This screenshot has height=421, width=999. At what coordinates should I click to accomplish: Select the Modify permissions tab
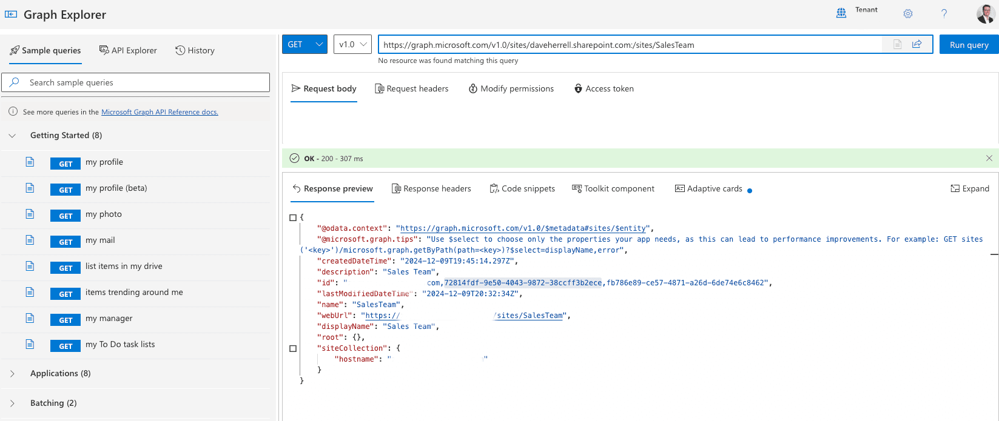pyautogui.click(x=511, y=88)
